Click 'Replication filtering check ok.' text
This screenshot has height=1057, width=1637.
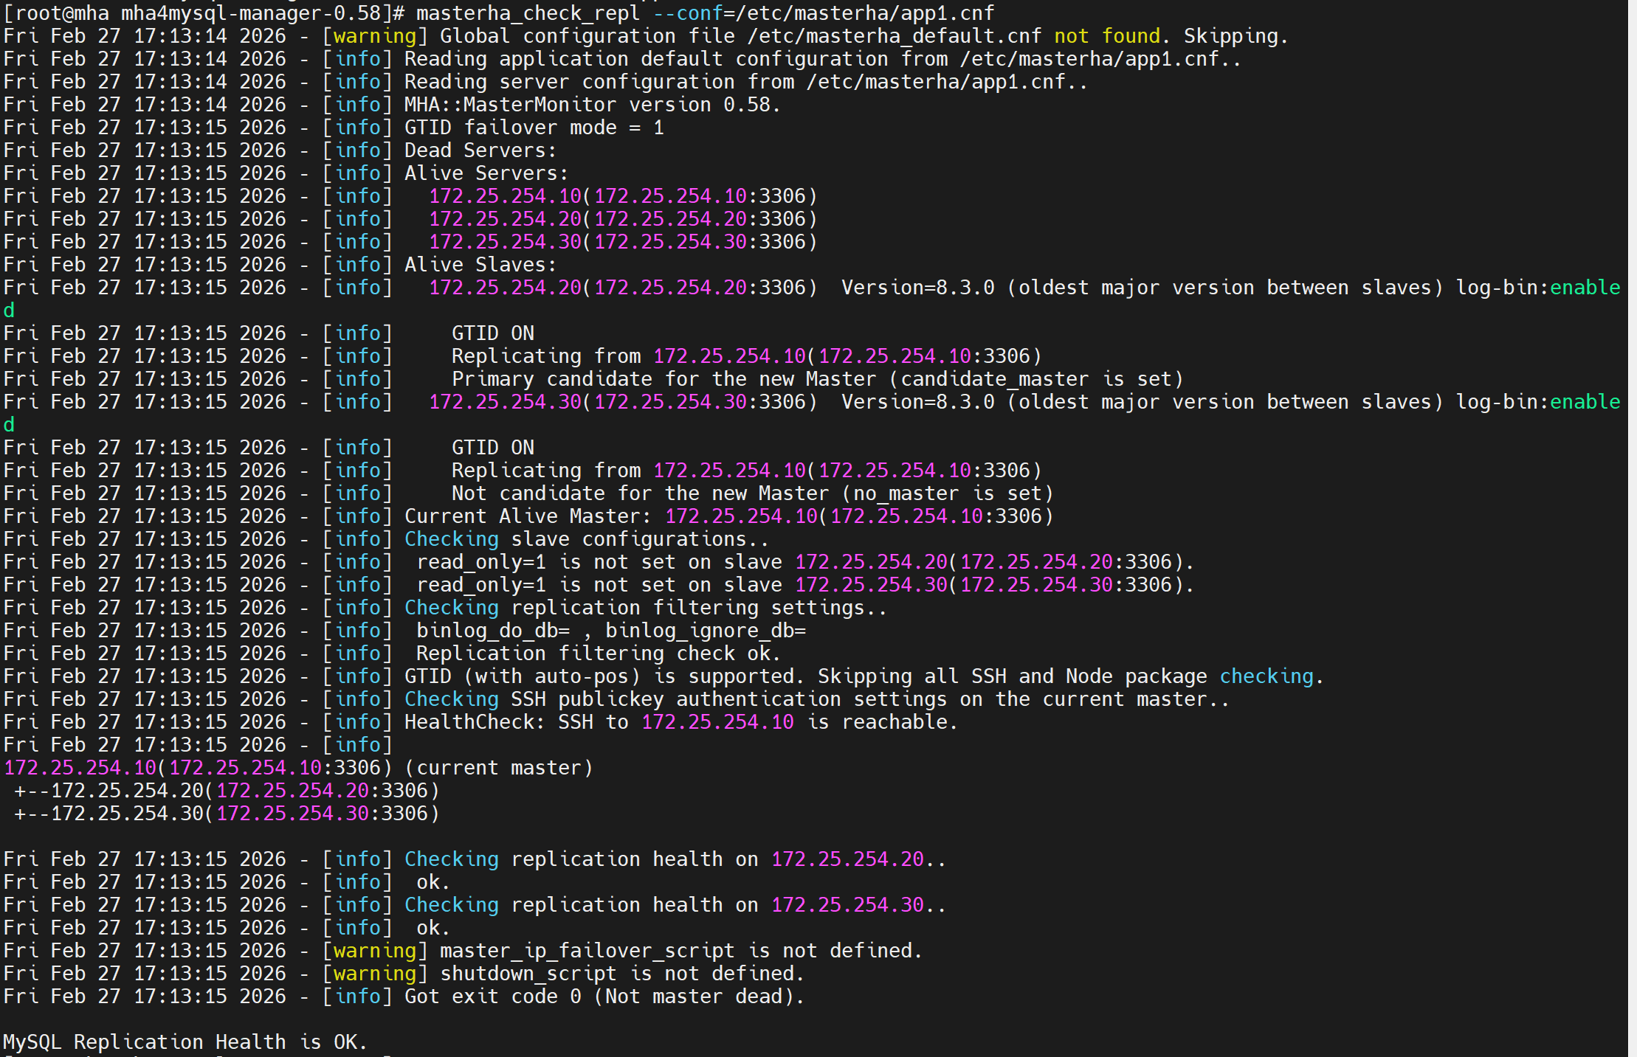[598, 654]
